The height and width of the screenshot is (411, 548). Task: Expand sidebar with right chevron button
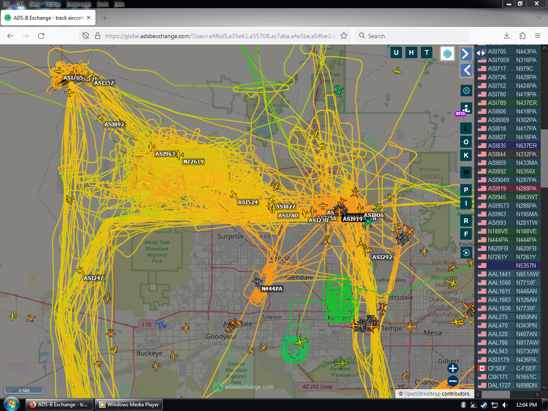click(466, 54)
